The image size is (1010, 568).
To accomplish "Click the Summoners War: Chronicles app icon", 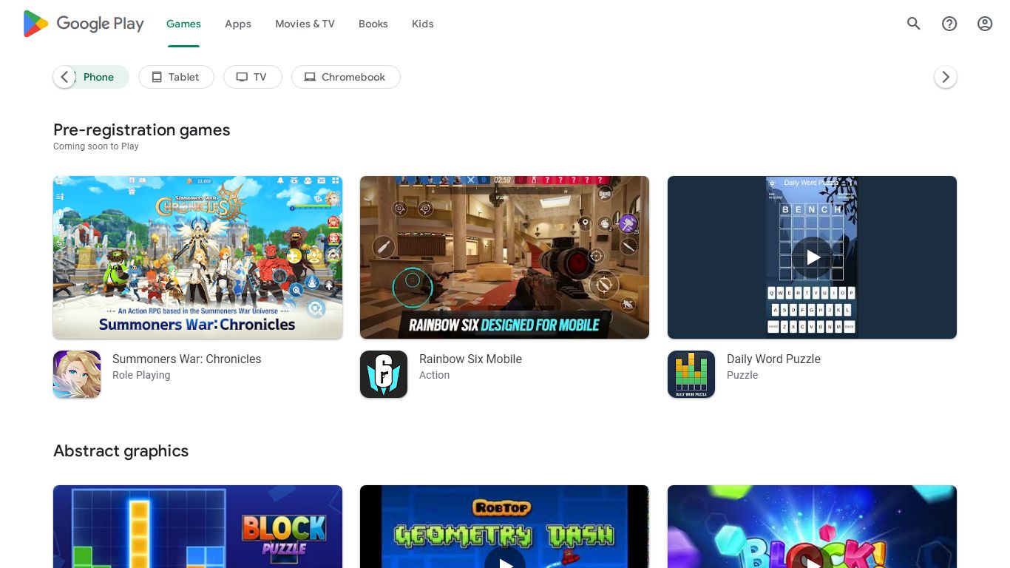I will click(77, 374).
